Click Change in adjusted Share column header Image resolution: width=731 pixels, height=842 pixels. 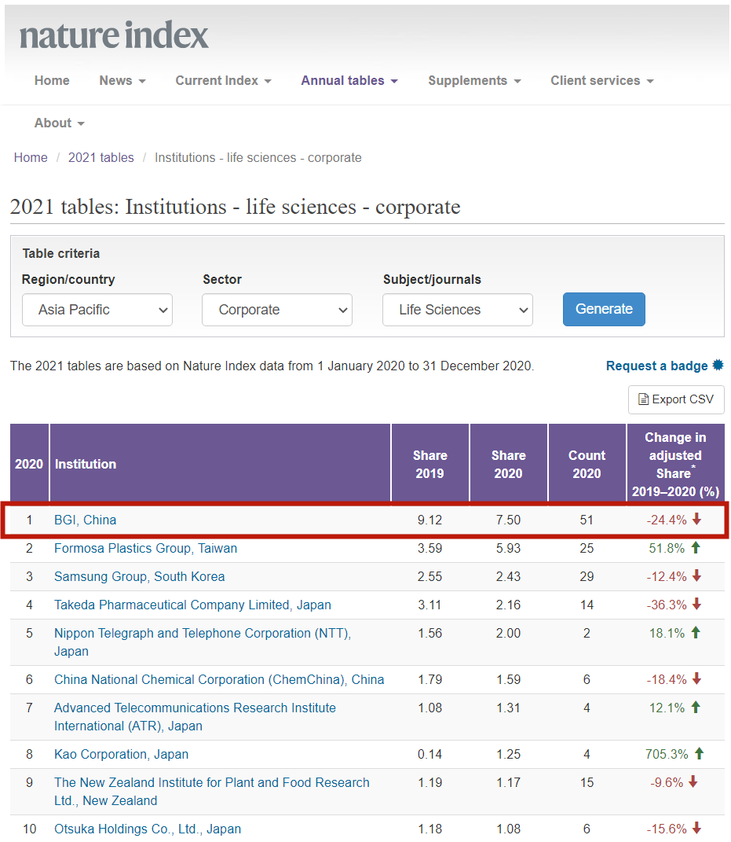click(x=676, y=464)
